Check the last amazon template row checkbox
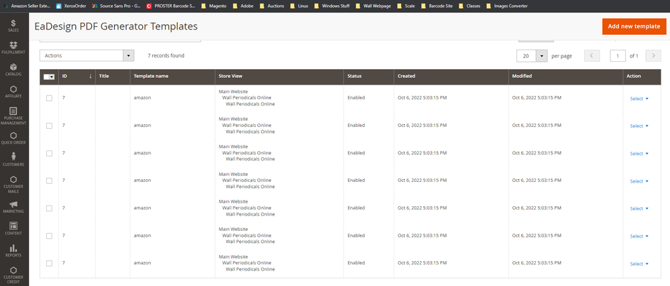 49,263
